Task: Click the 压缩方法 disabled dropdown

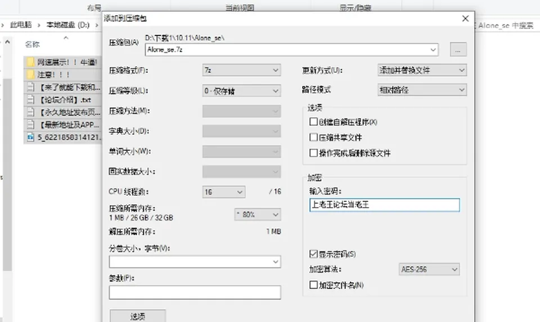Action: point(241,111)
